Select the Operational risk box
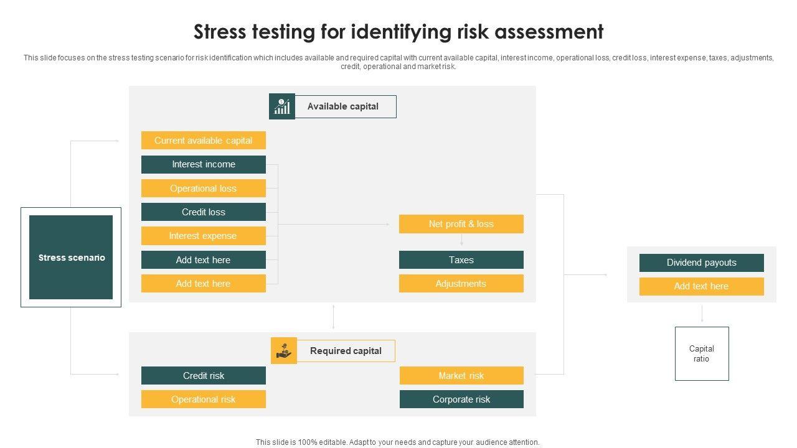Image resolution: width=797 pixels, height=448 pixels. pos(203,399)
